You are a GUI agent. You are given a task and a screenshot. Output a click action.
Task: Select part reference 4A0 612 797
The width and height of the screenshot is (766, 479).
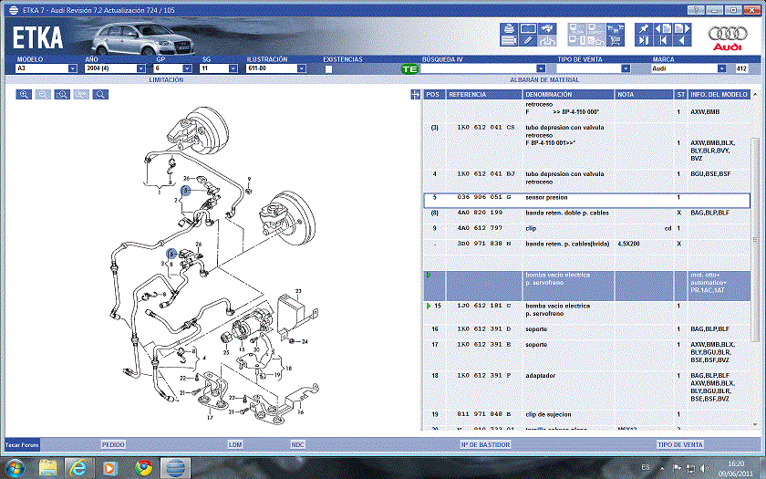pos(480,228)
